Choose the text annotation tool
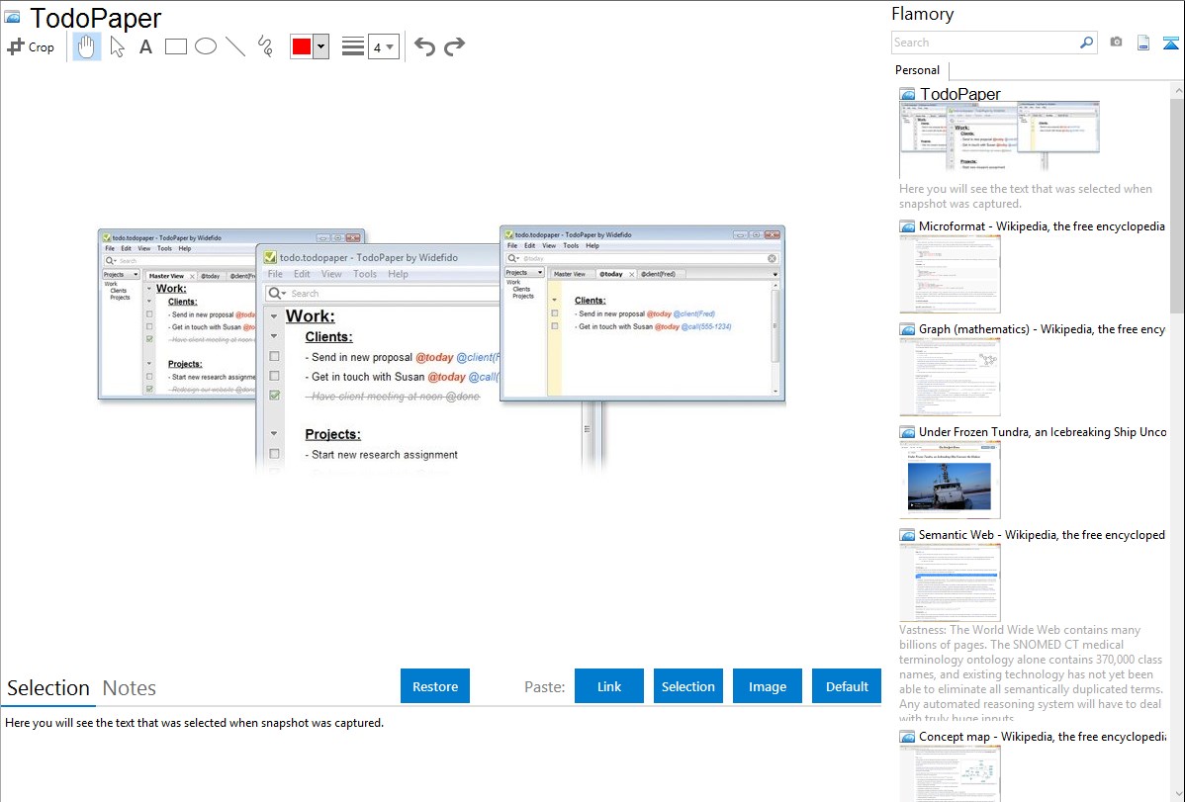This screenshot has height=802, width=1185. tap(145, 46)
